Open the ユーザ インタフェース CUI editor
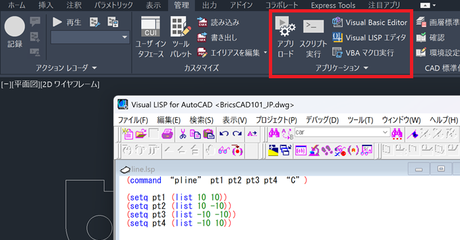This screenshot has width=460, height=240. click(x=150, y=37)
